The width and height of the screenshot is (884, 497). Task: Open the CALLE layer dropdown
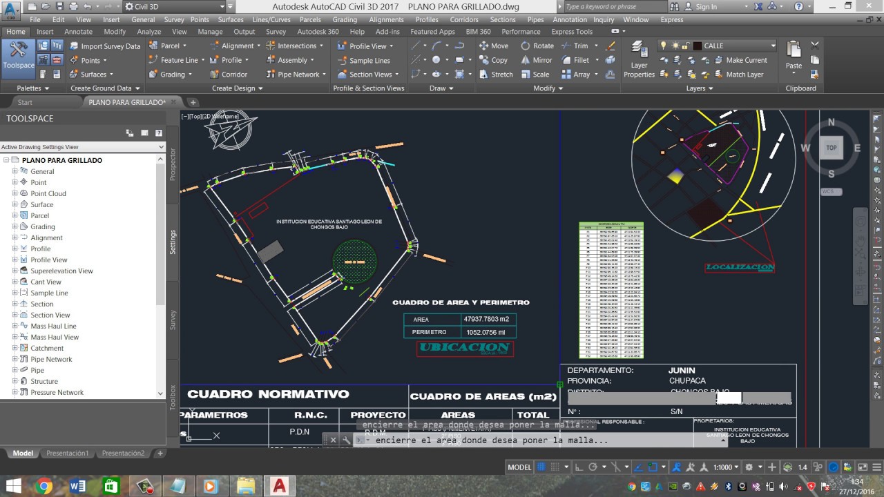click(773, 46)
